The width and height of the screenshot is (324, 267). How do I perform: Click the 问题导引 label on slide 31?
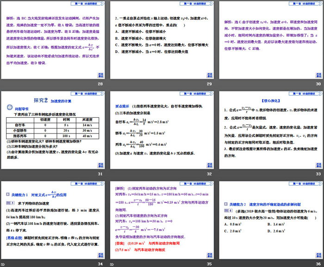click(x=22, y=109)
